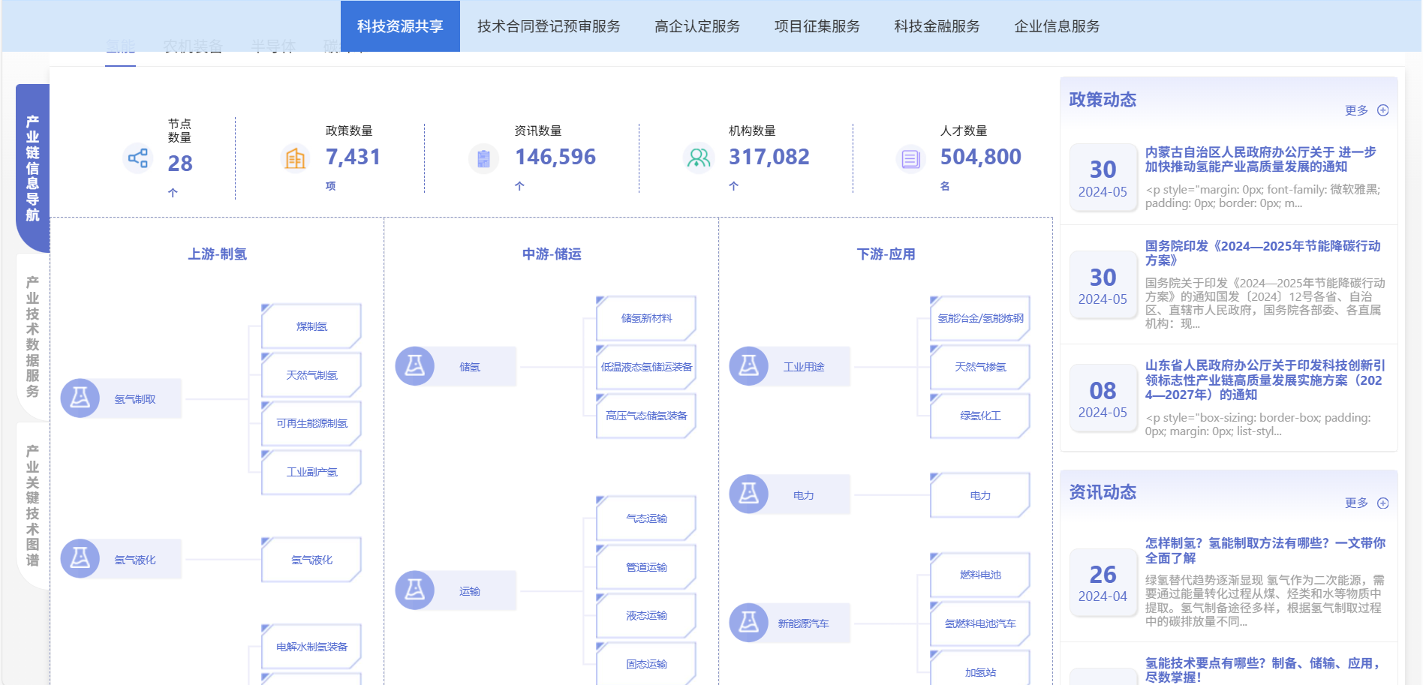
Task: Click the news count clipboard icon
Action: tap(483, 158)
